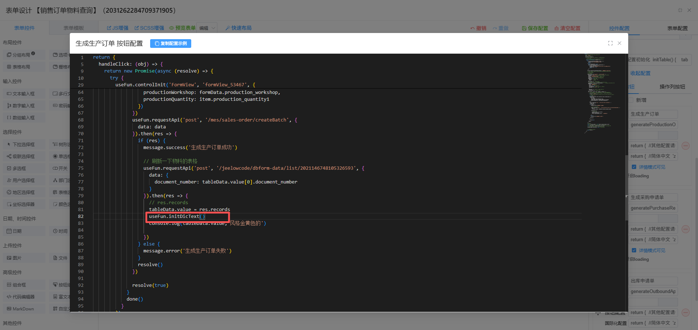Click the 清空配置 clear icon
Screen dimensions: 698x330
coord(556,28)
